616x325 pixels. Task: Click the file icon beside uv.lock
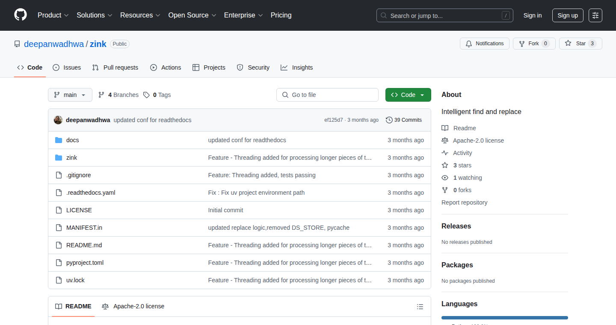(x=59, y=280)
